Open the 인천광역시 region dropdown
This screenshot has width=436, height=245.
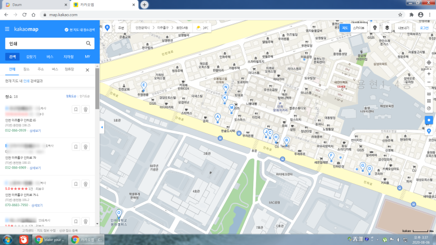(142, 28)
